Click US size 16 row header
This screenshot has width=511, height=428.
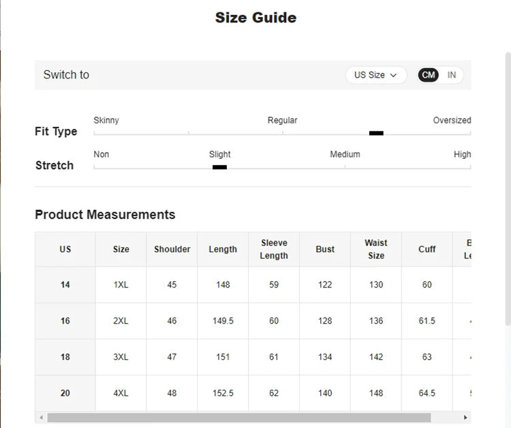click(65, 321)
